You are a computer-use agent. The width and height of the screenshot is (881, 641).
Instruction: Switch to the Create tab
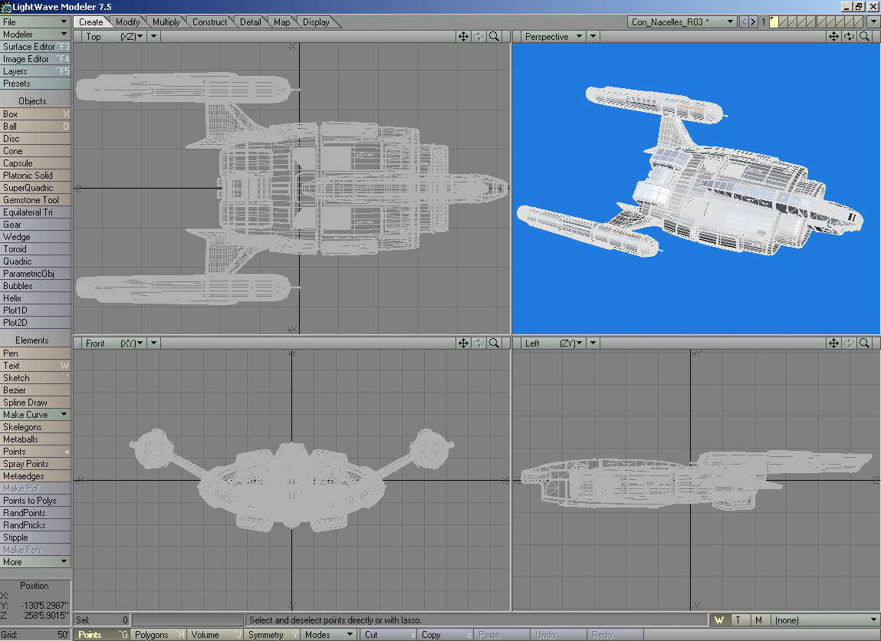[x=91, y=22]
